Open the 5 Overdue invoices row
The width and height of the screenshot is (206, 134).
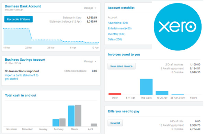click(186, 72)
